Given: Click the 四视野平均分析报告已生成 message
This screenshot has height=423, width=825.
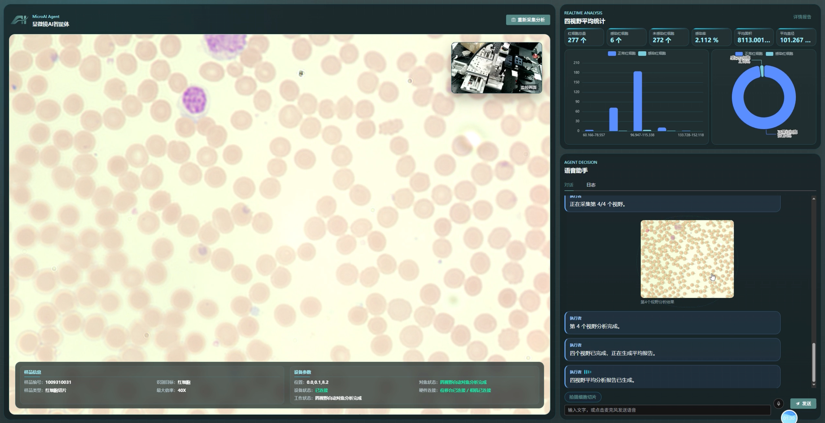Looking at the screenshot, I should coord(672,376).
